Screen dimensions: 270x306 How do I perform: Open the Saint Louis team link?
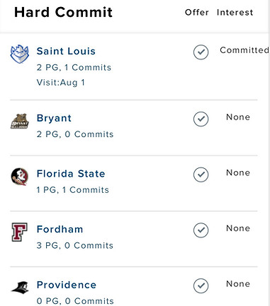(66, 51)
